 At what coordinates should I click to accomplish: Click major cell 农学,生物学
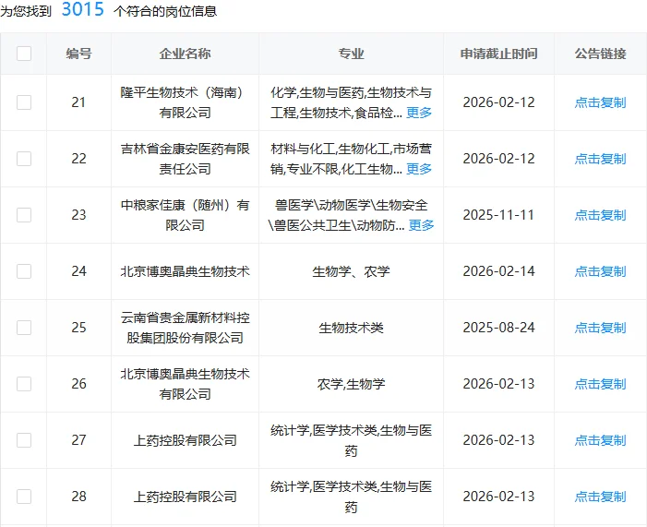coord(351,384)
